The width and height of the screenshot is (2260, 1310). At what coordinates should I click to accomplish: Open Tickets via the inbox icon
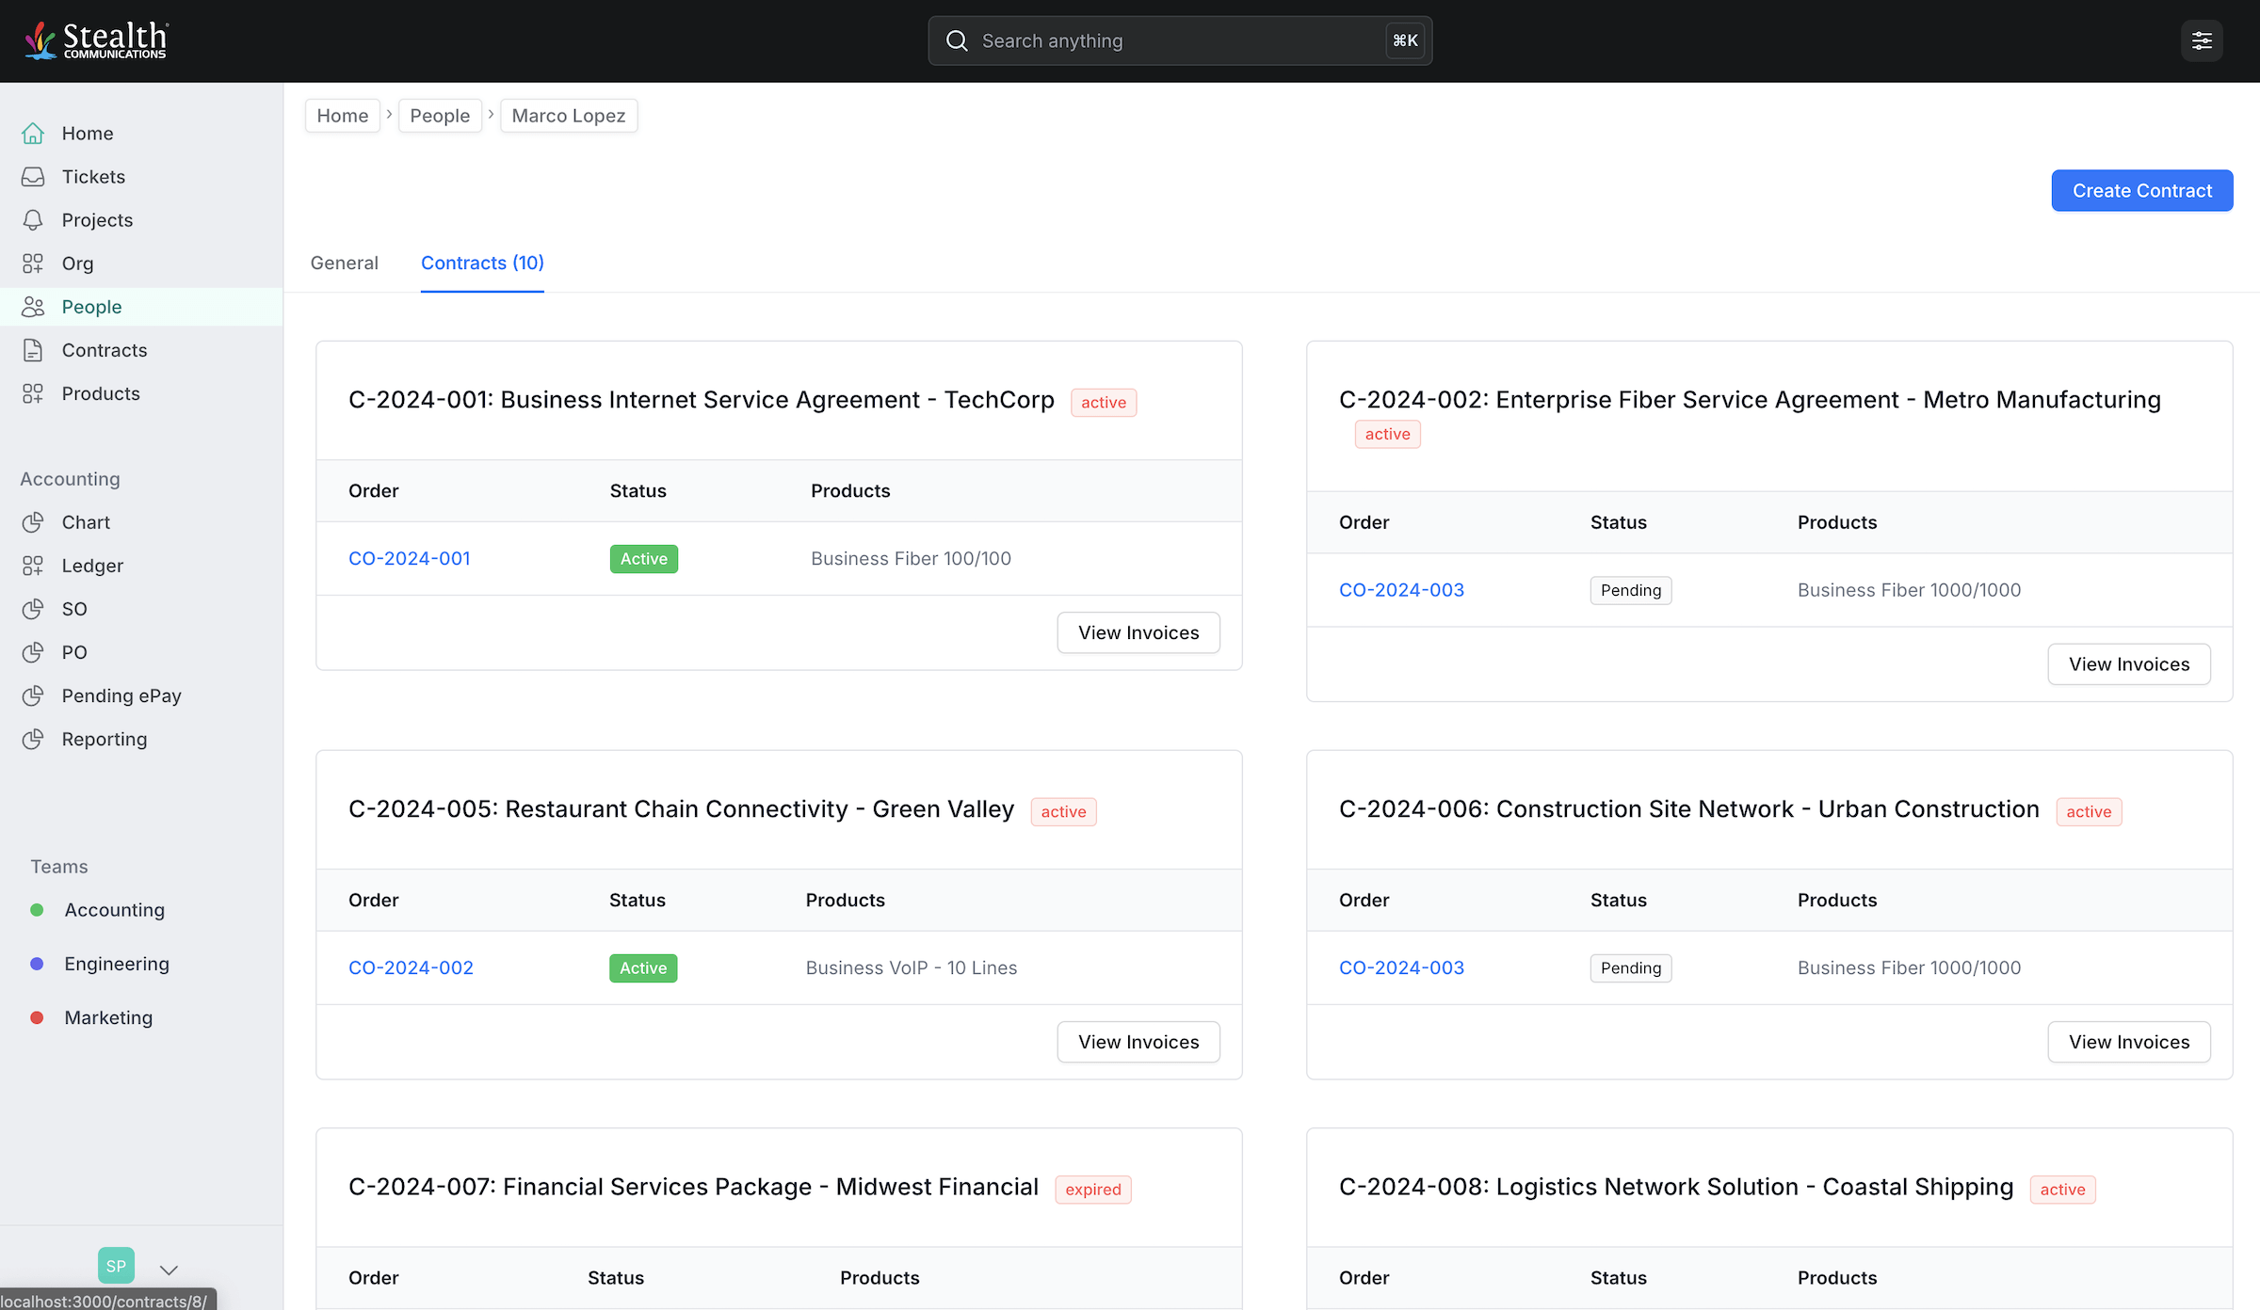click(33, 177)
